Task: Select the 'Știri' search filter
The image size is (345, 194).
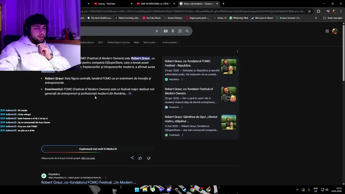Action: pyautogui.click(x=101, y=42)
